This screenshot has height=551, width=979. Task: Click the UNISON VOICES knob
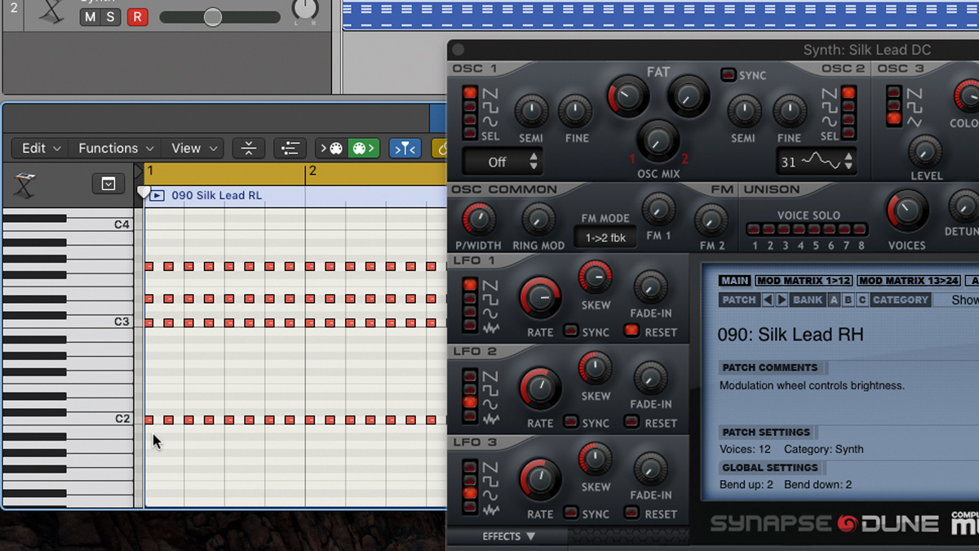coord(906,211)
